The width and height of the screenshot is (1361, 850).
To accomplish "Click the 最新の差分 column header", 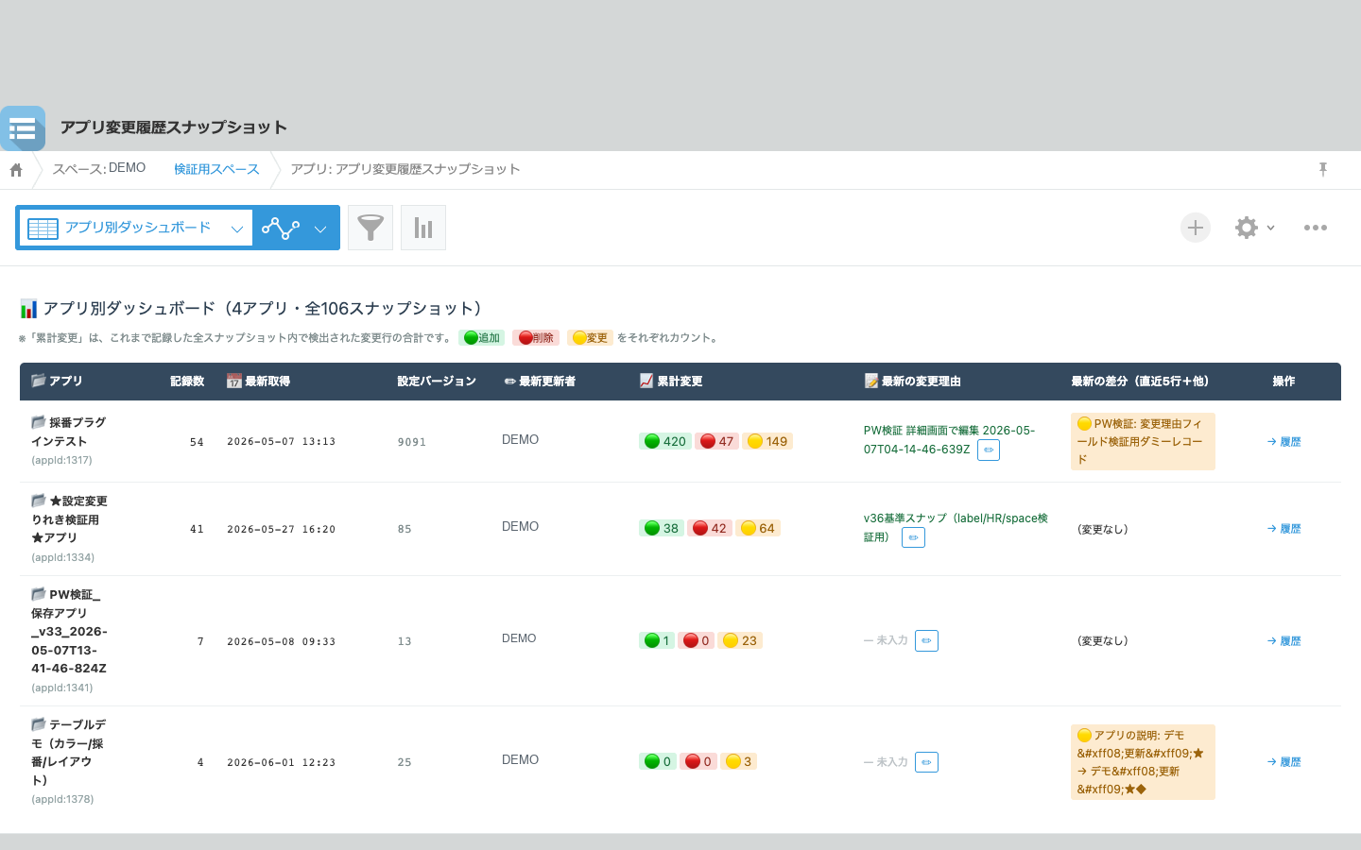I will [x=1140, y=382].
